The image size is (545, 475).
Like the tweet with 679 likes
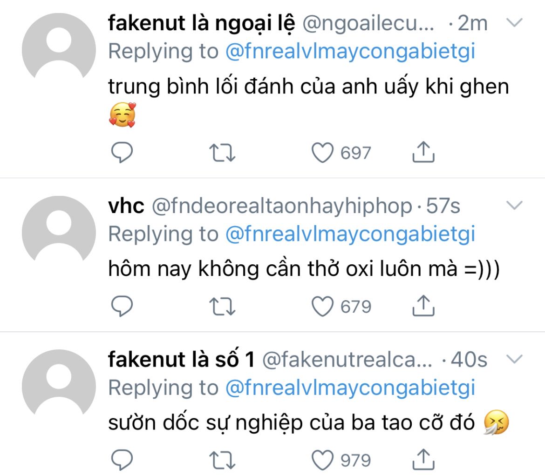click(322, 306)
